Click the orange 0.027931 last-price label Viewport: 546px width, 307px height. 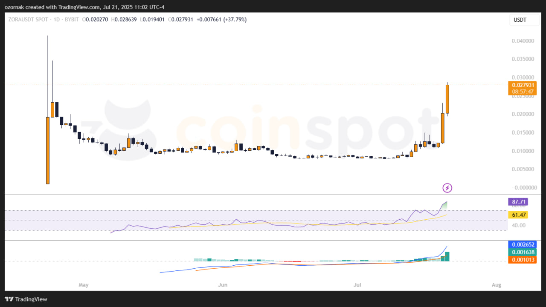522,85
